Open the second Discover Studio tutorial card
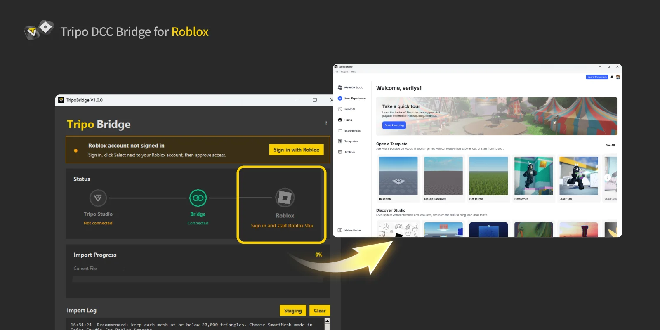Screen dimensions: 660x330 (443, 230)
